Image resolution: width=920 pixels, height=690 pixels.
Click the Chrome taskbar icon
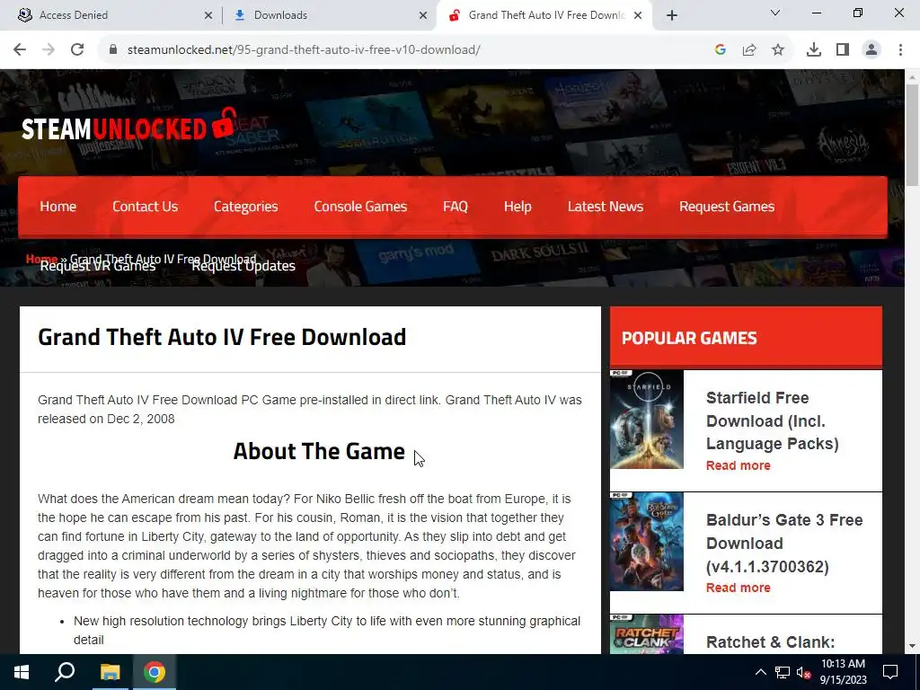155,672
